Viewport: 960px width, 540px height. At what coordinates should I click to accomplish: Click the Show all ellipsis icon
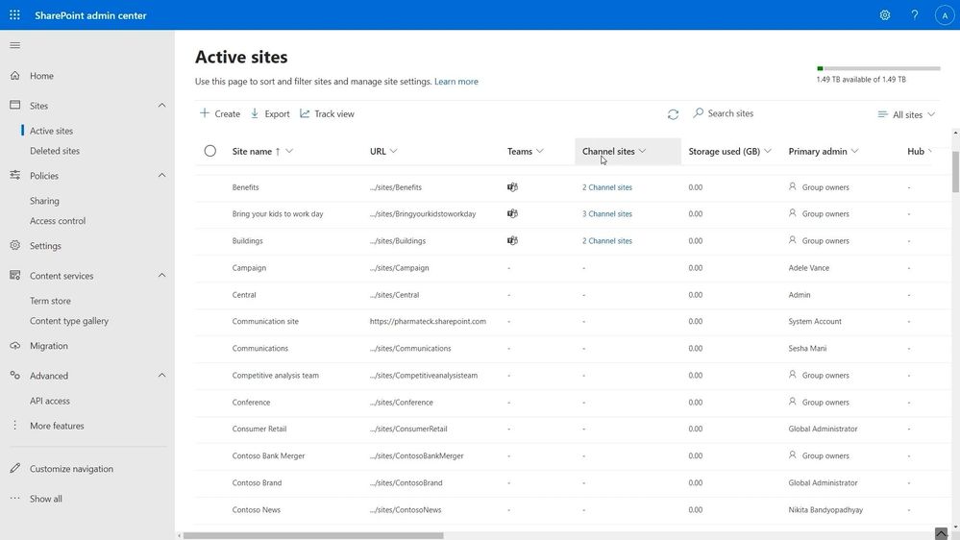tap(15, 499)
